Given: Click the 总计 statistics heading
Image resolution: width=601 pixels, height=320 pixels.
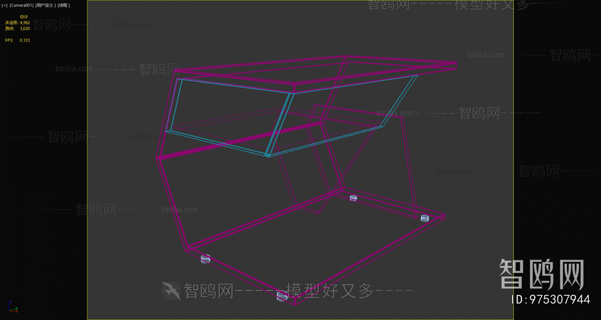Looking at the screenshot, I should pos(24,17).
